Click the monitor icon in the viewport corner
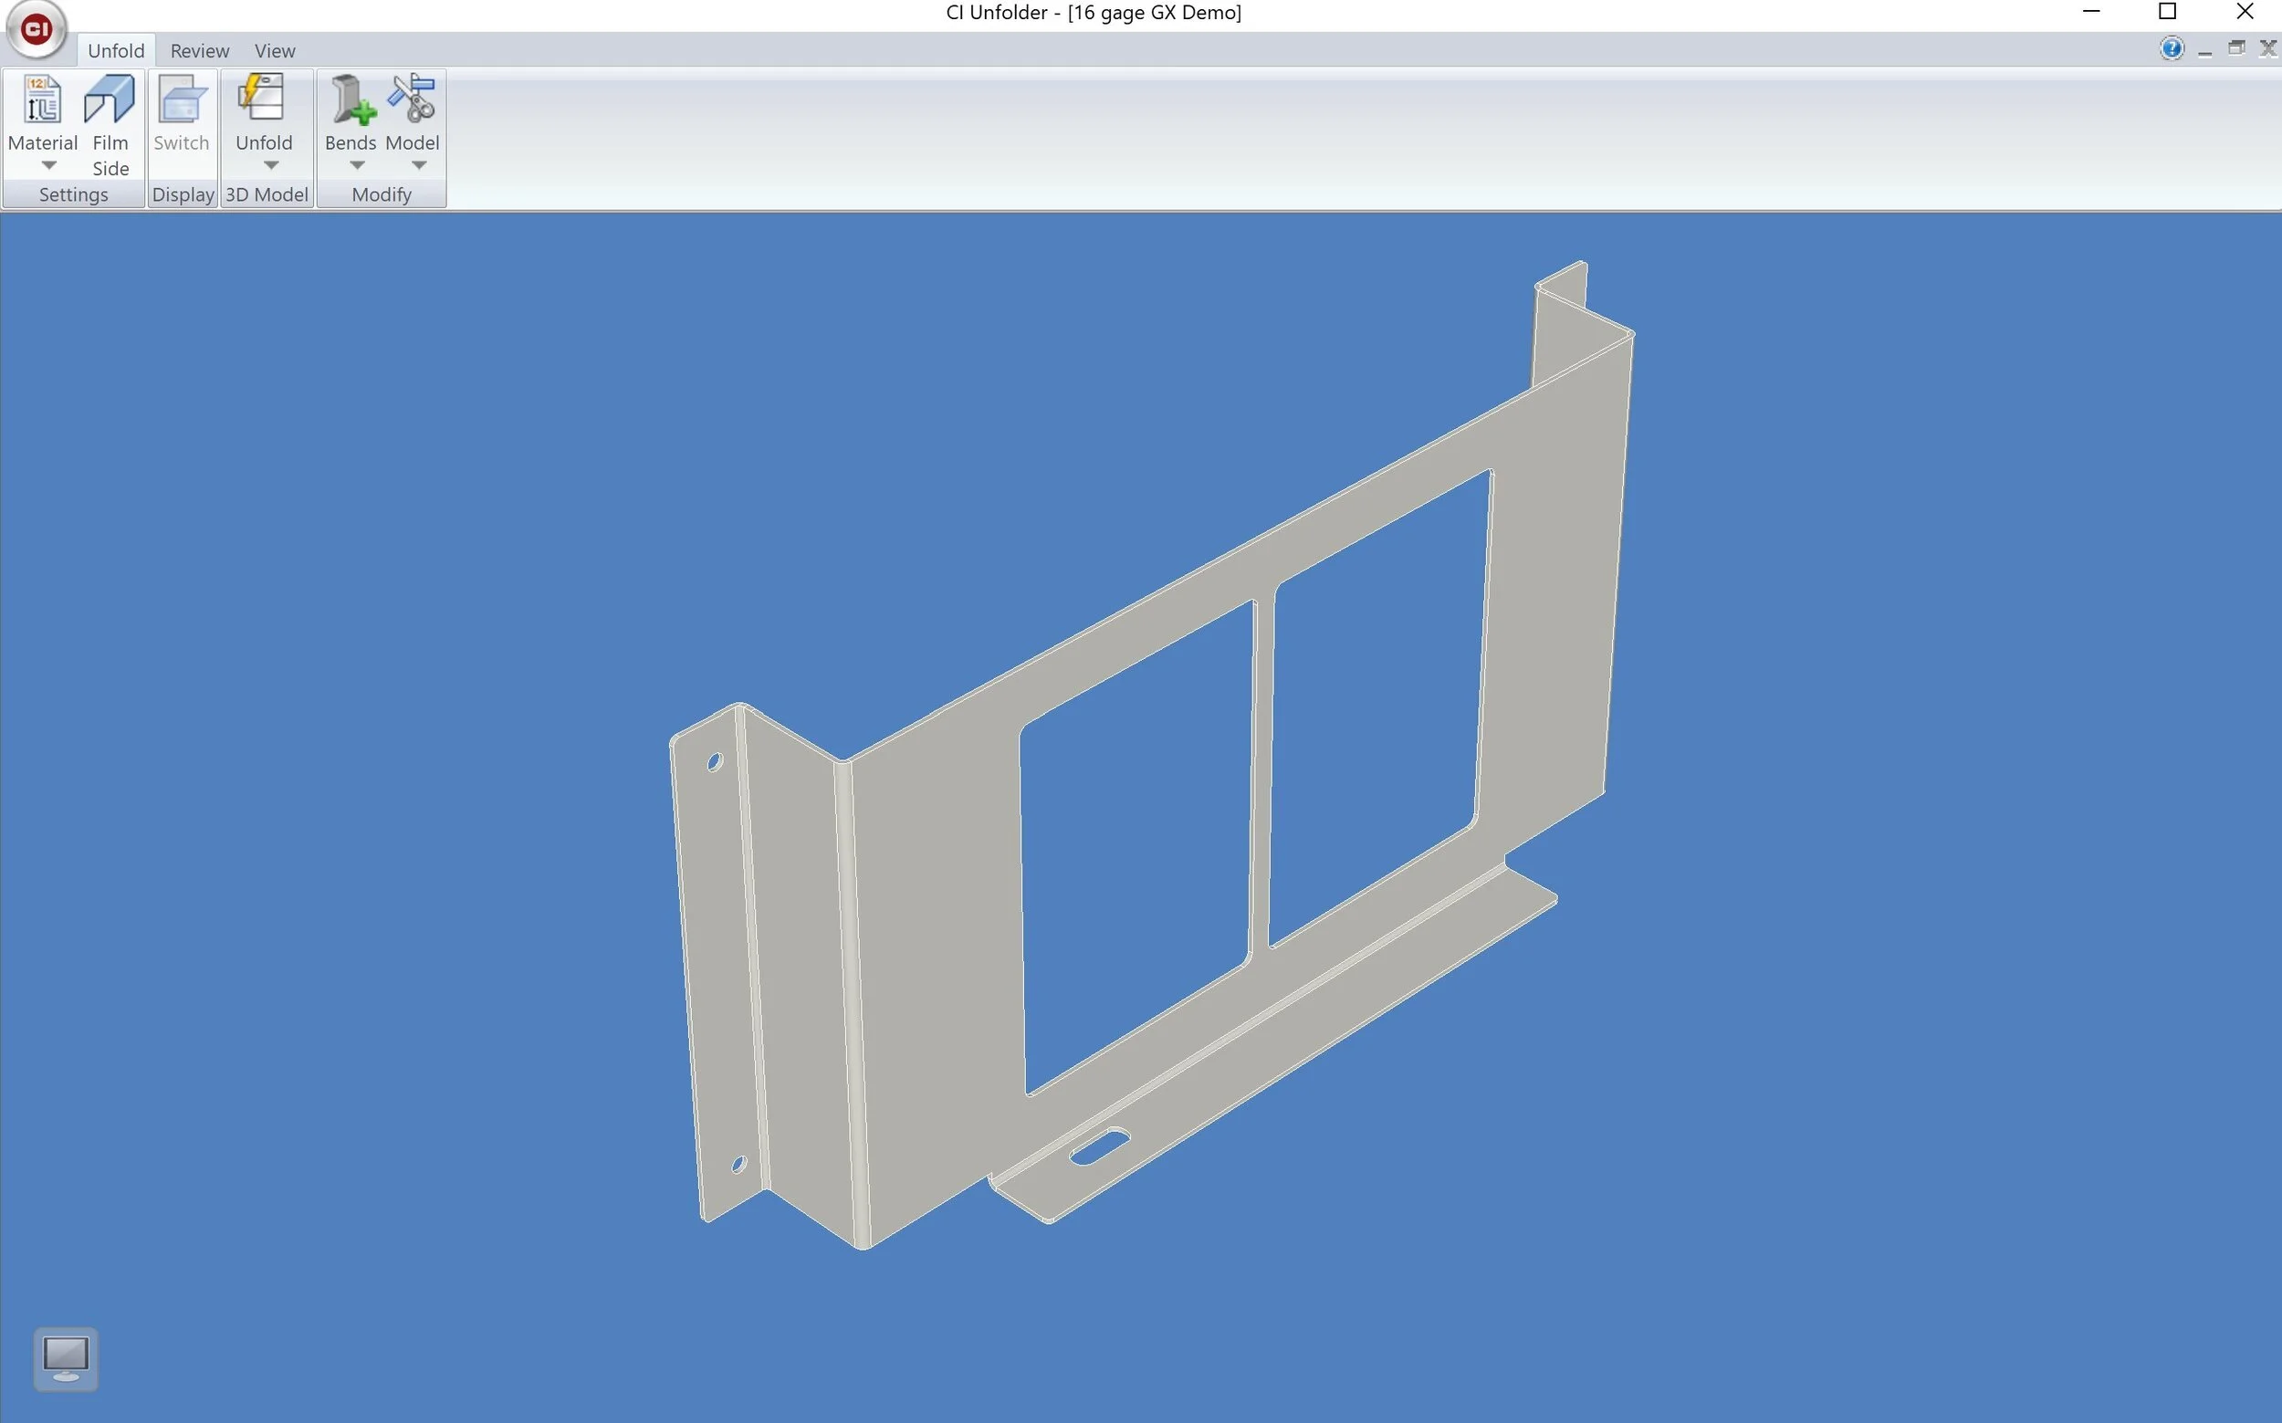 66,1358
